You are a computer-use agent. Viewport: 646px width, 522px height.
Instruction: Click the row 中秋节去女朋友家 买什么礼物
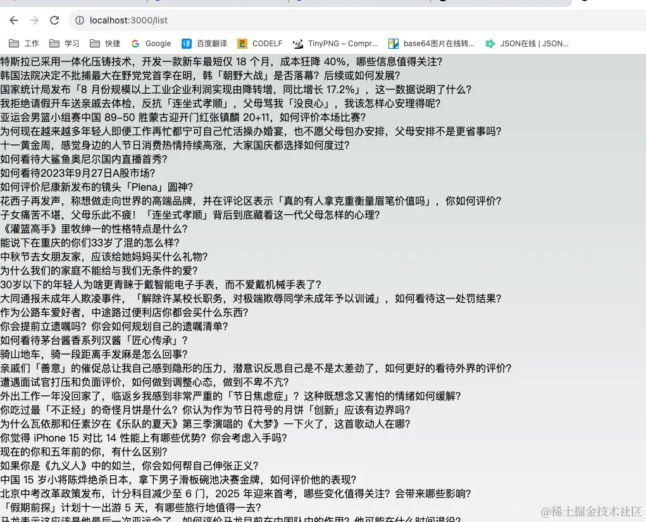click(x=104, y=257)
